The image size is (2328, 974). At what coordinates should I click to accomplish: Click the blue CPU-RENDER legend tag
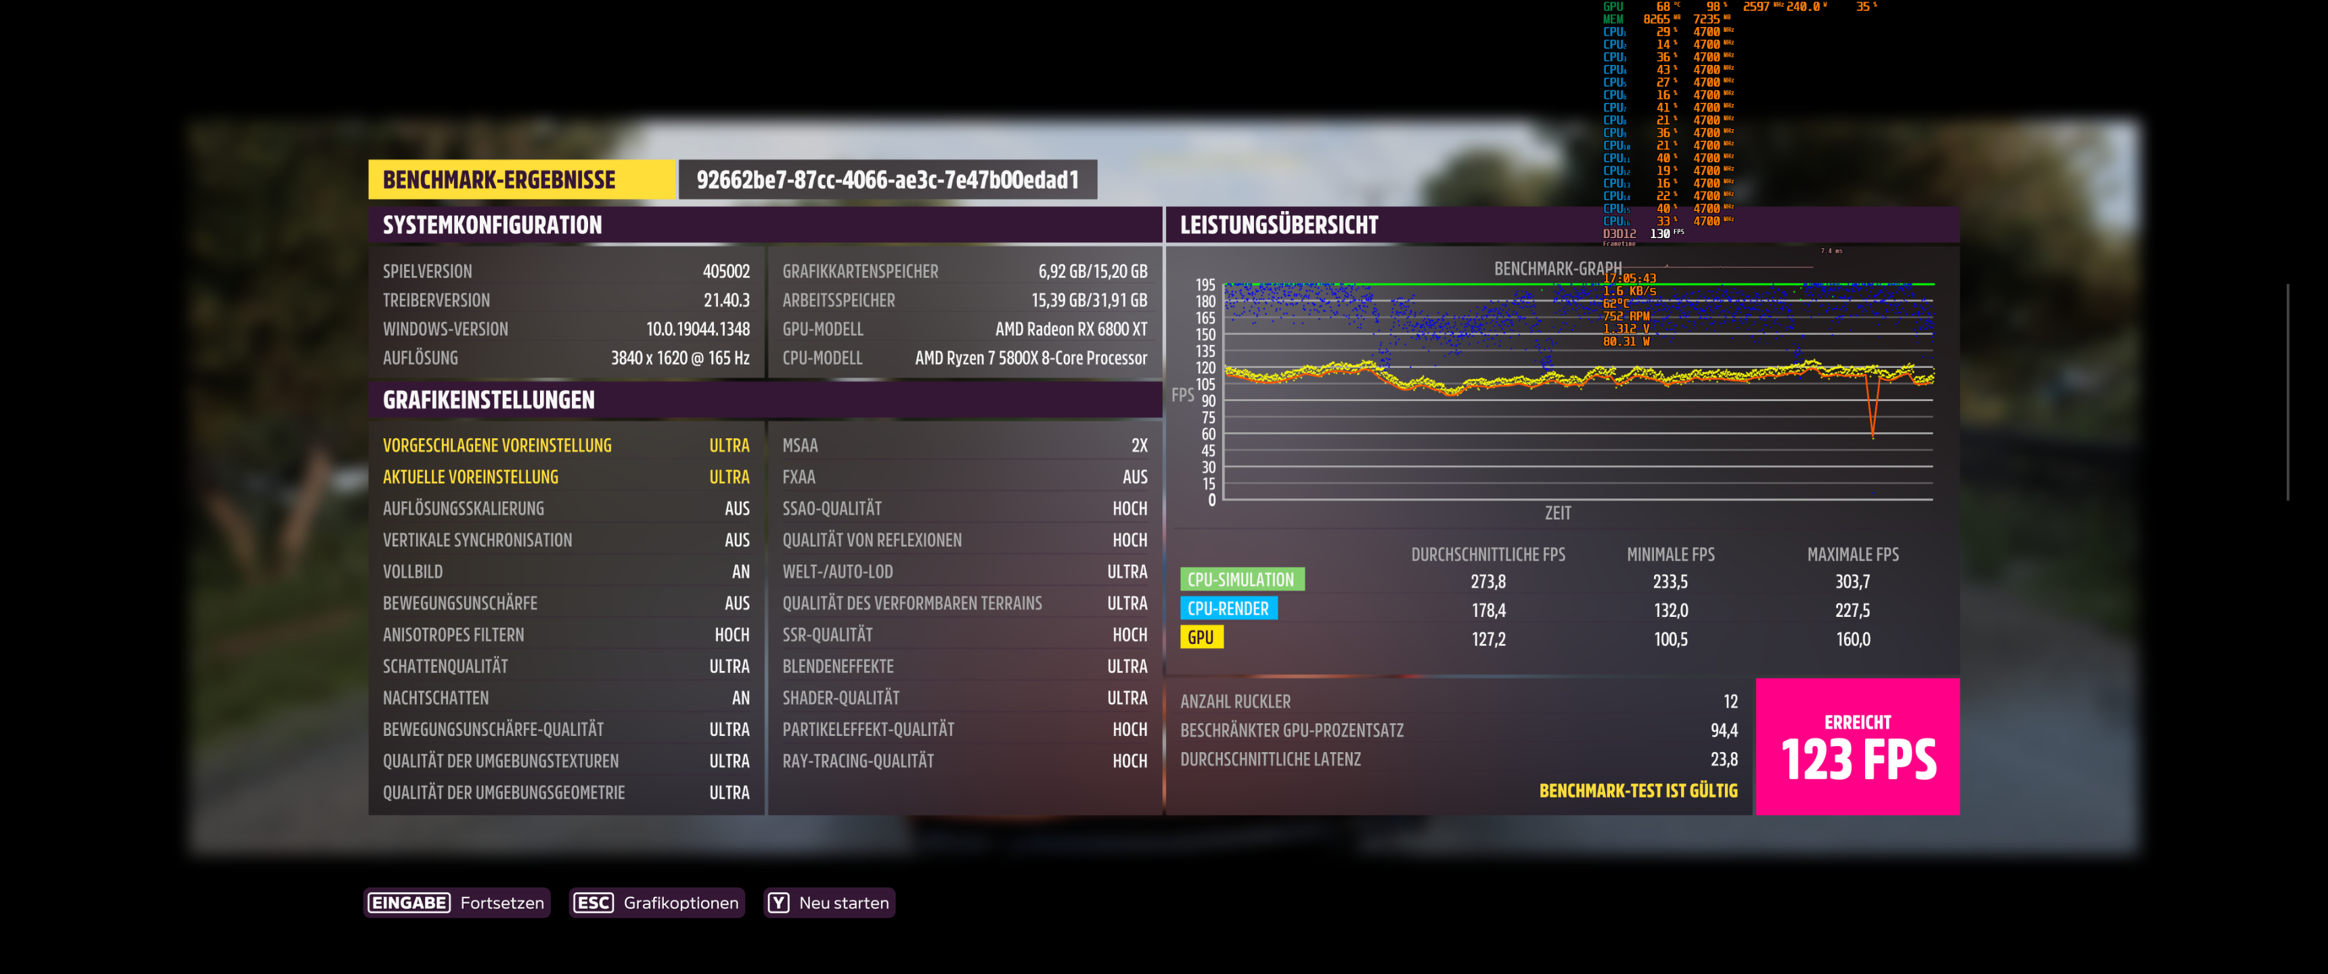(1228, 609)
